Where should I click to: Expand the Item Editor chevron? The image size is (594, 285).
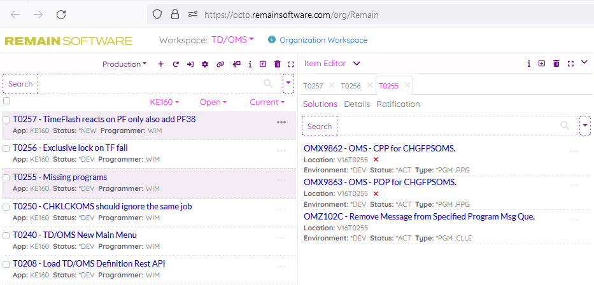(x=357, y=64)
